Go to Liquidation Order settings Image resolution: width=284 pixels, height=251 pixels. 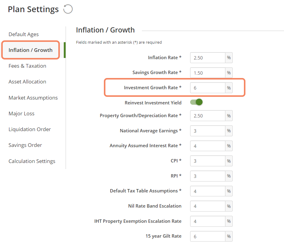point(30,129)
